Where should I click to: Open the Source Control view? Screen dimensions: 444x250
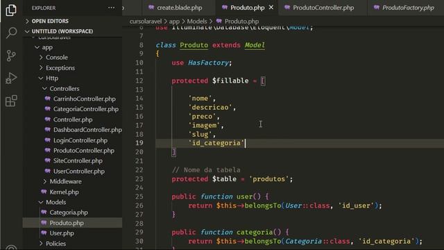(x=11, y=56)
